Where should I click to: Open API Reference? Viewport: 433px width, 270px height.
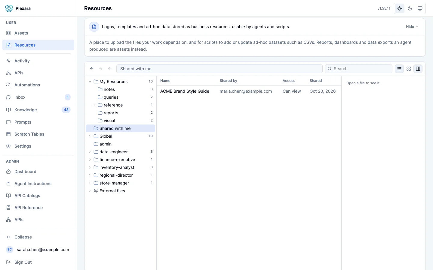38,208
